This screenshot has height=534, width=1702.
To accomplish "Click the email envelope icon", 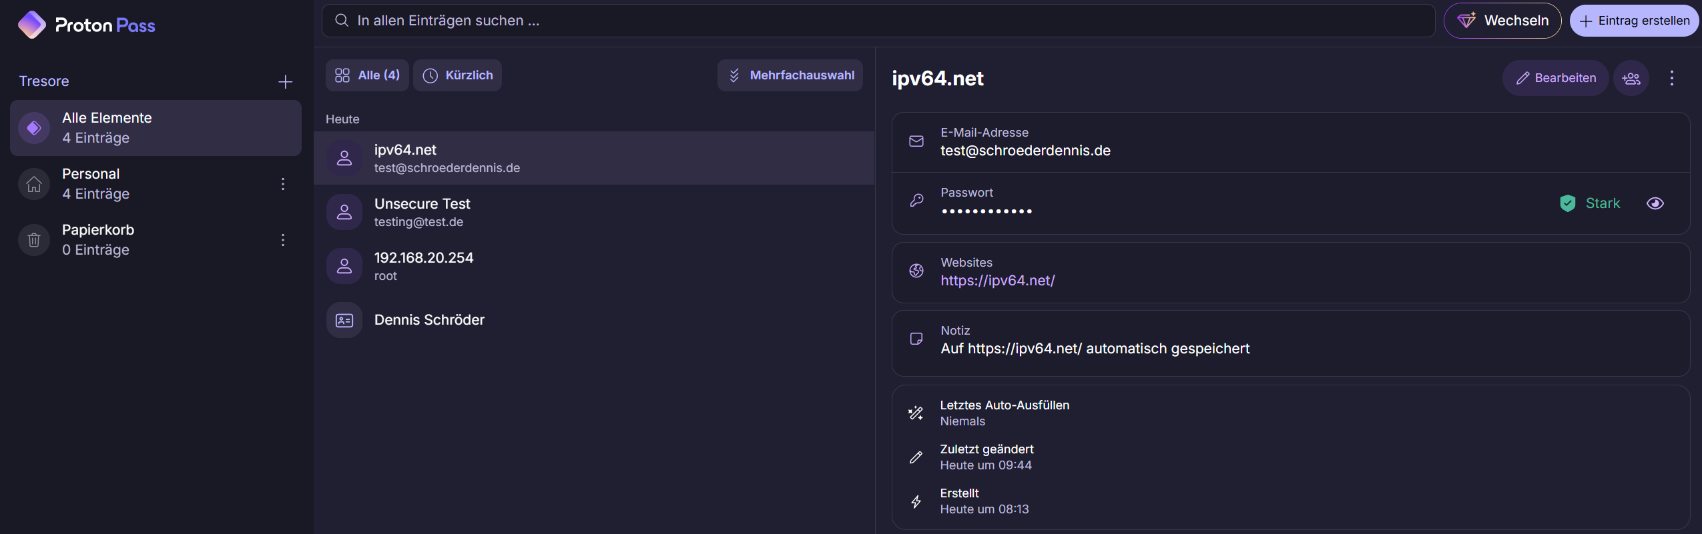I will pos(916,141).
